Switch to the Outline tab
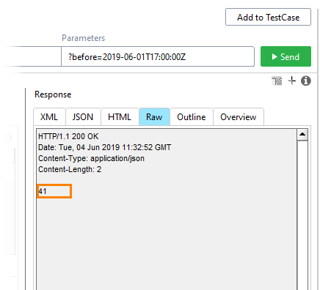Image resolution: width=320 pixels, height=290 pixels. coord(192,117)
